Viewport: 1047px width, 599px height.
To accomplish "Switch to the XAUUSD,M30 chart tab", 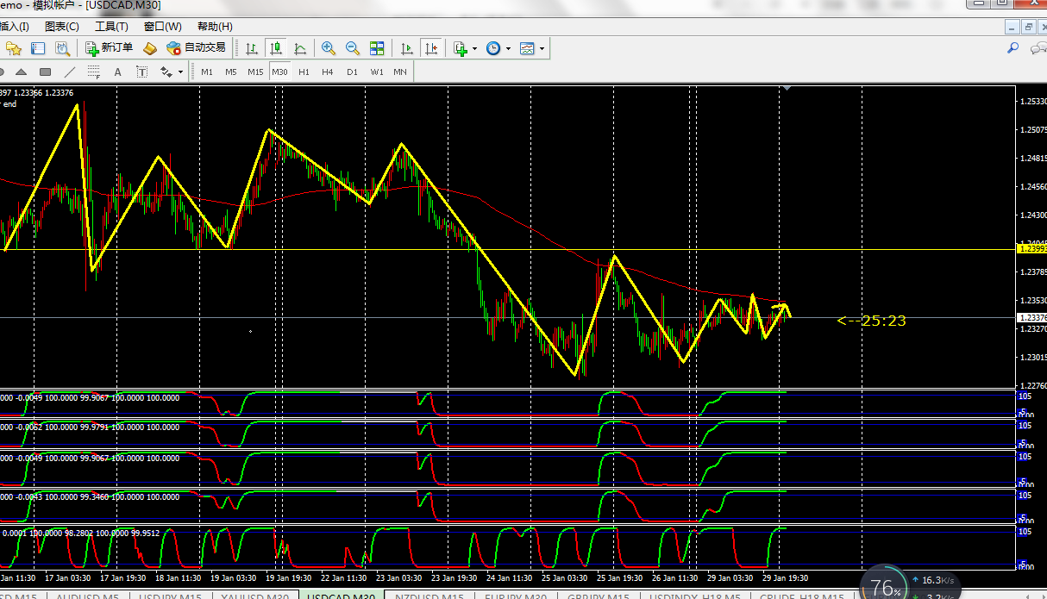I will coord(254,596).
